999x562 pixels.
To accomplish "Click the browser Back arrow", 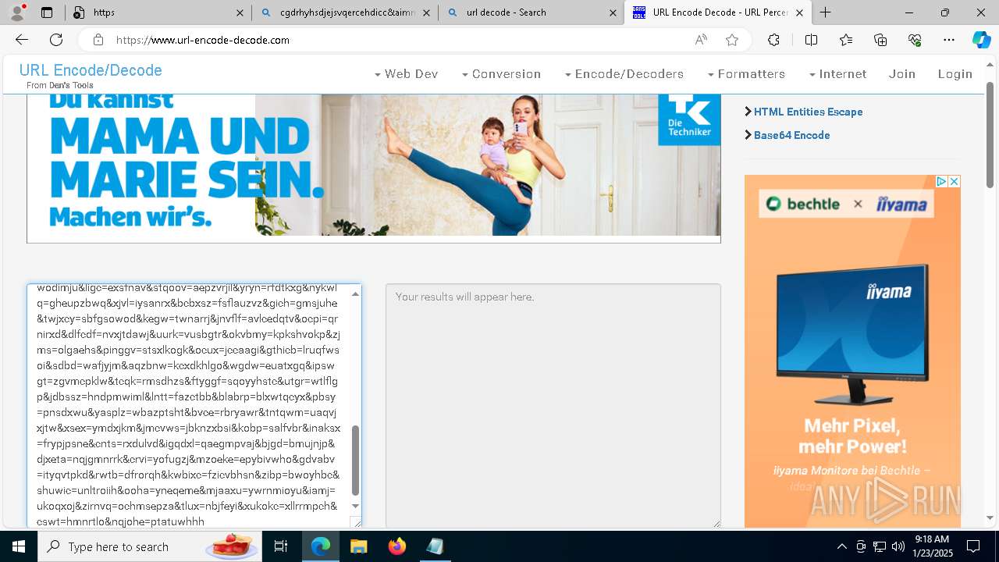I will tap(22, 40).
